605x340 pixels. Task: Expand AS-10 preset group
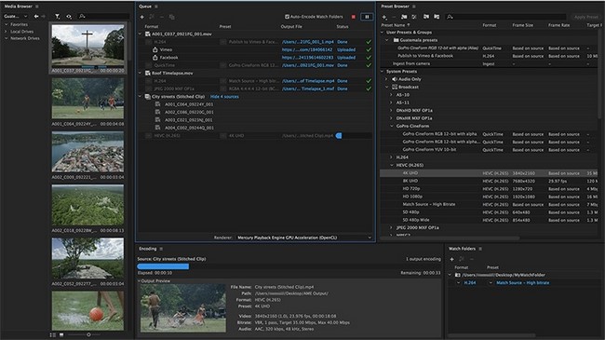391,95
